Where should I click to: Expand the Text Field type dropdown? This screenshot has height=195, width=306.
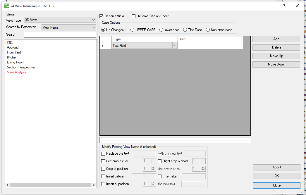click(x=175, y=45)
